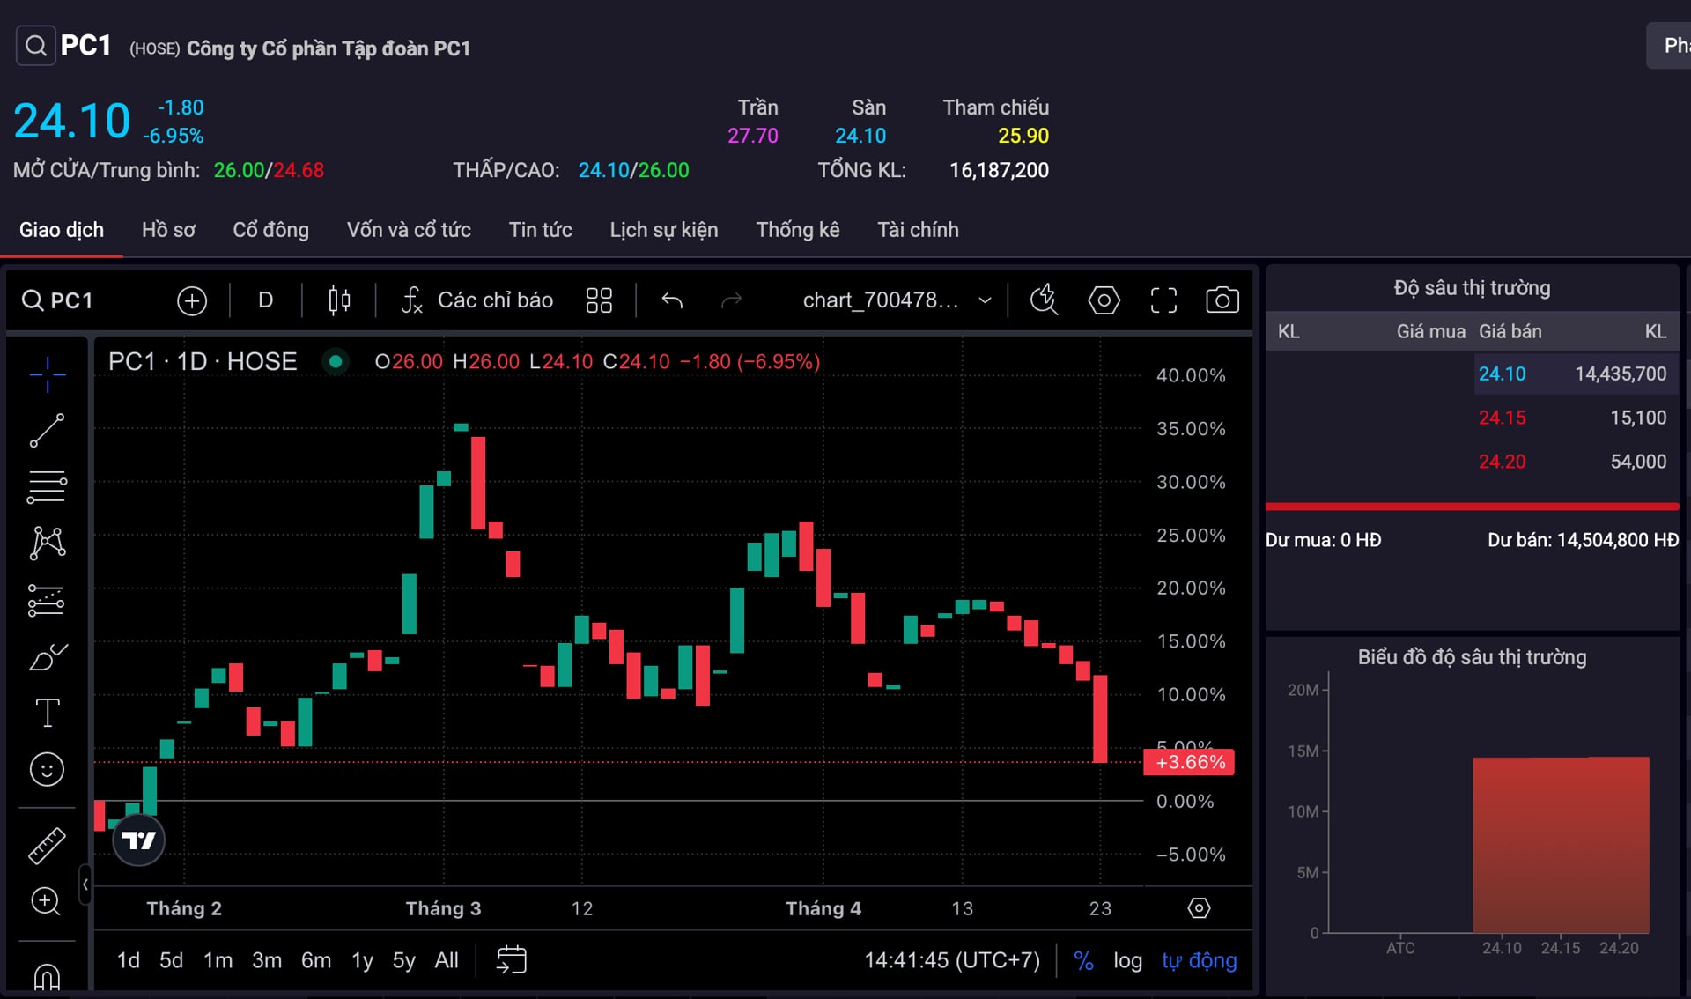Choose the text annotation tool
Screen dimensions: 1691x999
(x=47, y=713)
